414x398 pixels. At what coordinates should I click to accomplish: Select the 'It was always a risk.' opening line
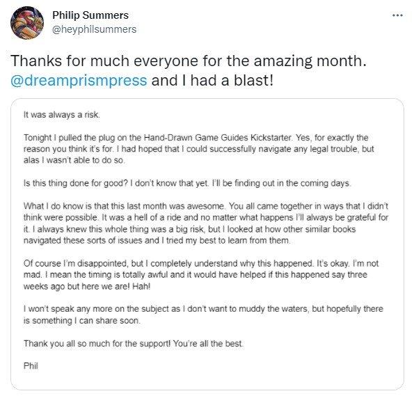62,115
